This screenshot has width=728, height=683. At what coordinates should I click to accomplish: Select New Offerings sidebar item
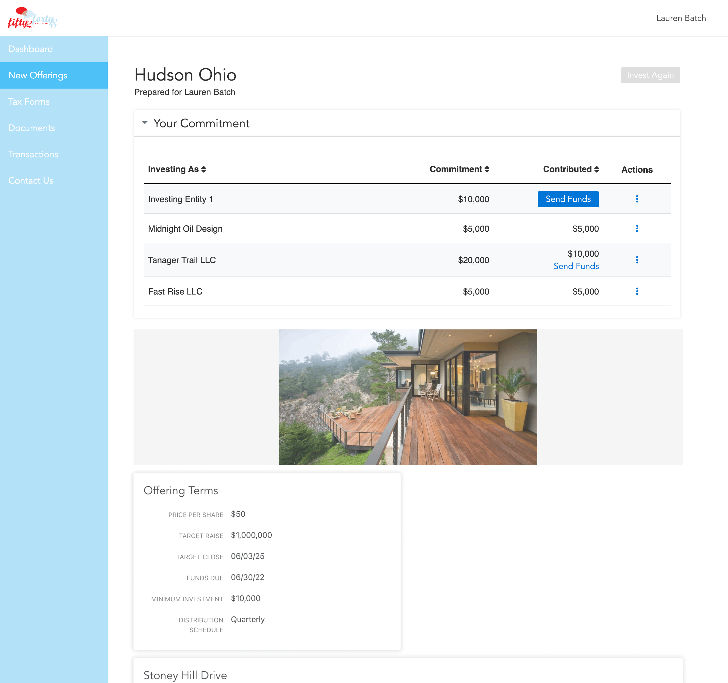coord(38,75)
